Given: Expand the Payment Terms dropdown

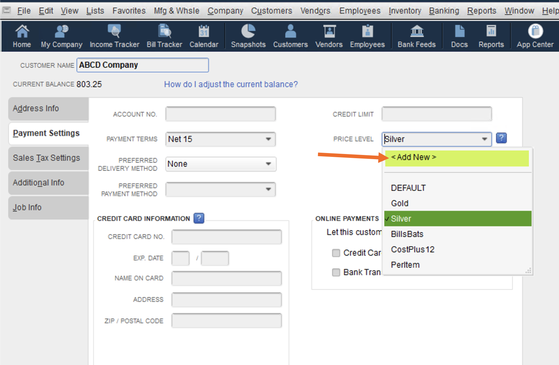Looking at the screenshot, I should point(268,139).
